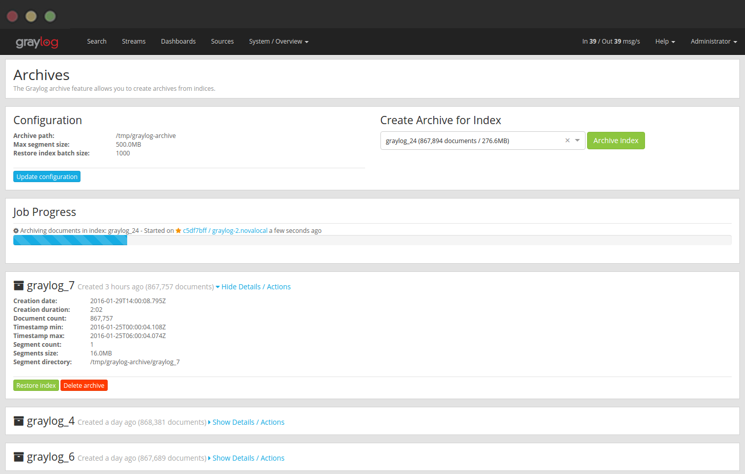Click the archive box icon beside graylog_6
The width and height of the screenshot is (745, 474).
(18, 457)
